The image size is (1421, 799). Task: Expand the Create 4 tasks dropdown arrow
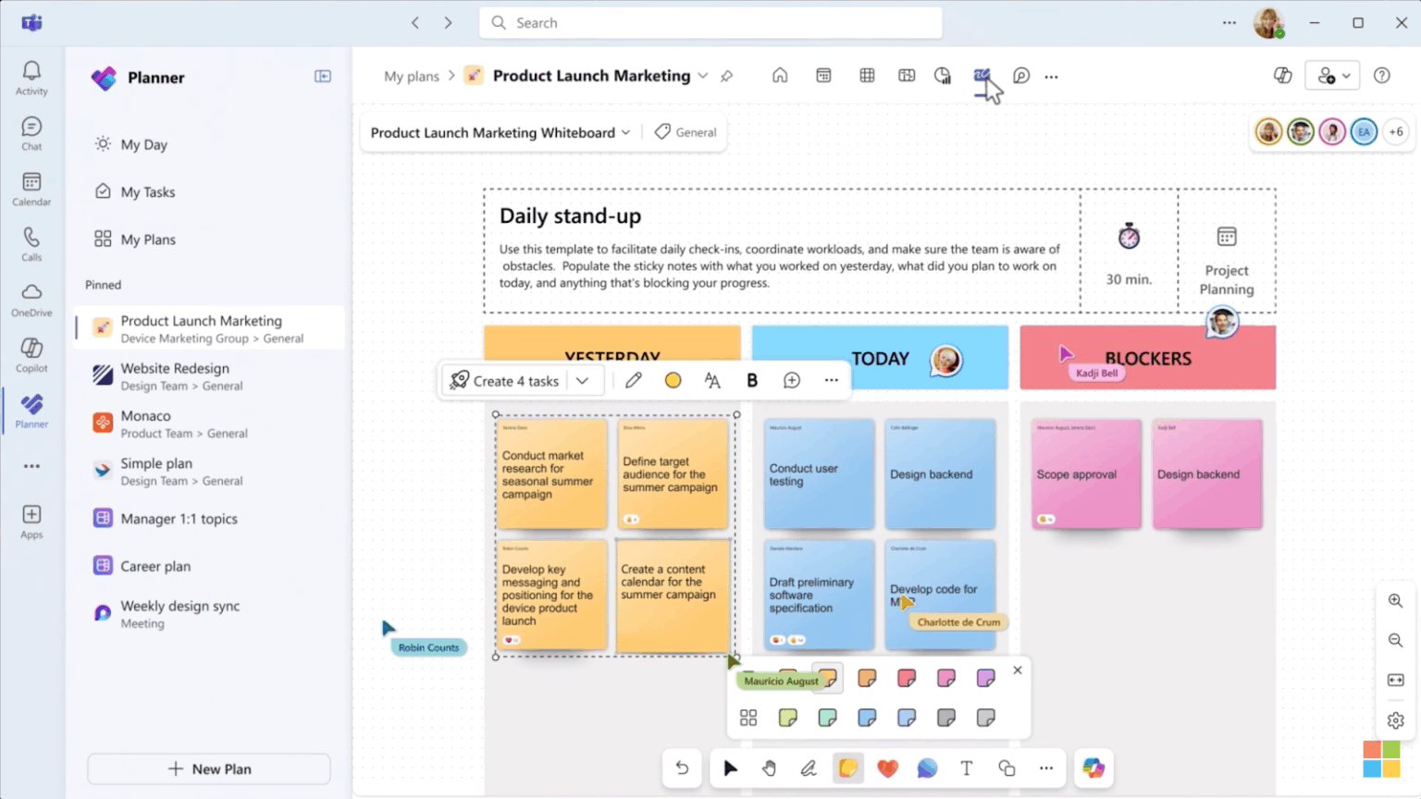click(x=583, y=380)
